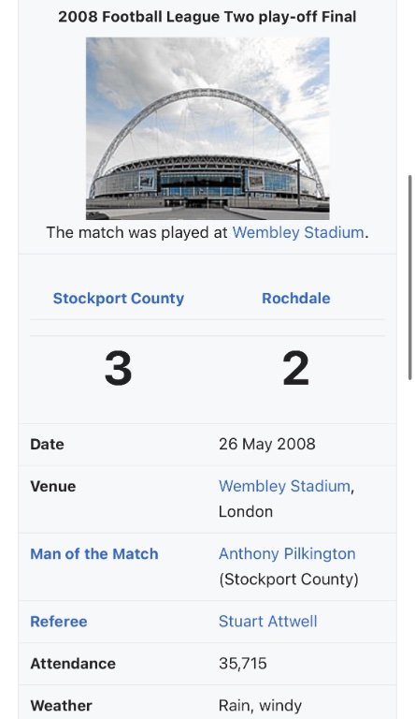Viewport: 415px width, 719px height.
Task: Open the Man of the Match link
Action: tap(94, 554)
